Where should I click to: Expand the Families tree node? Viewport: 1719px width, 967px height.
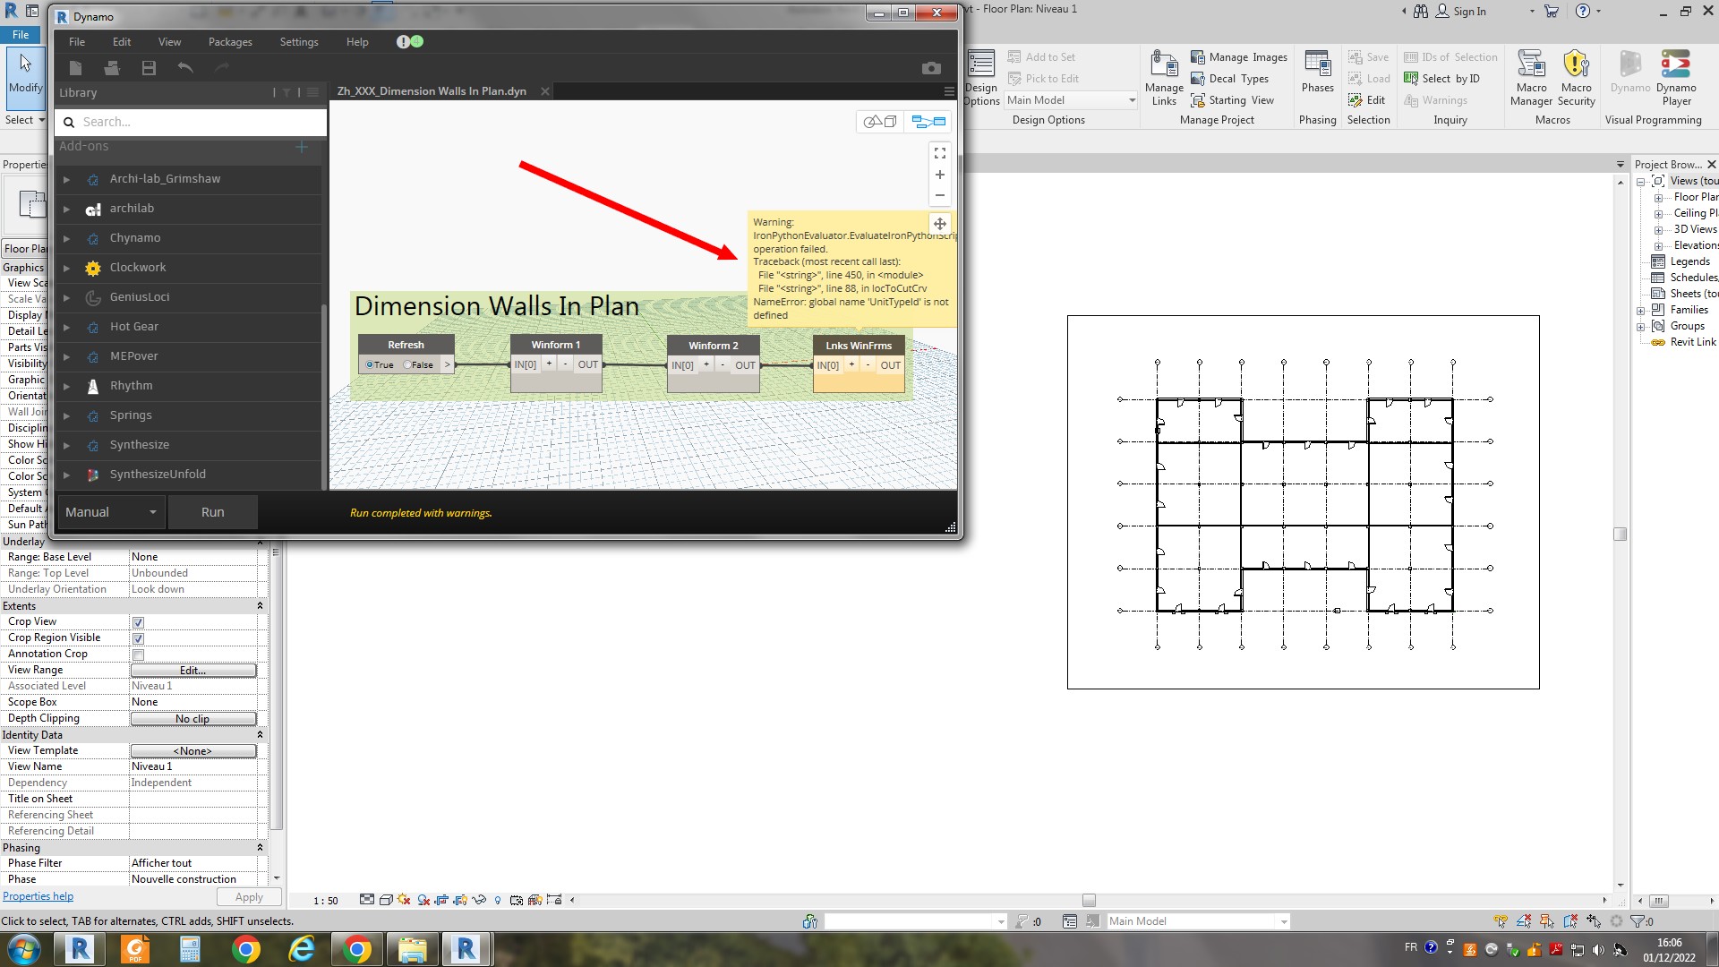coord(1641,311)
